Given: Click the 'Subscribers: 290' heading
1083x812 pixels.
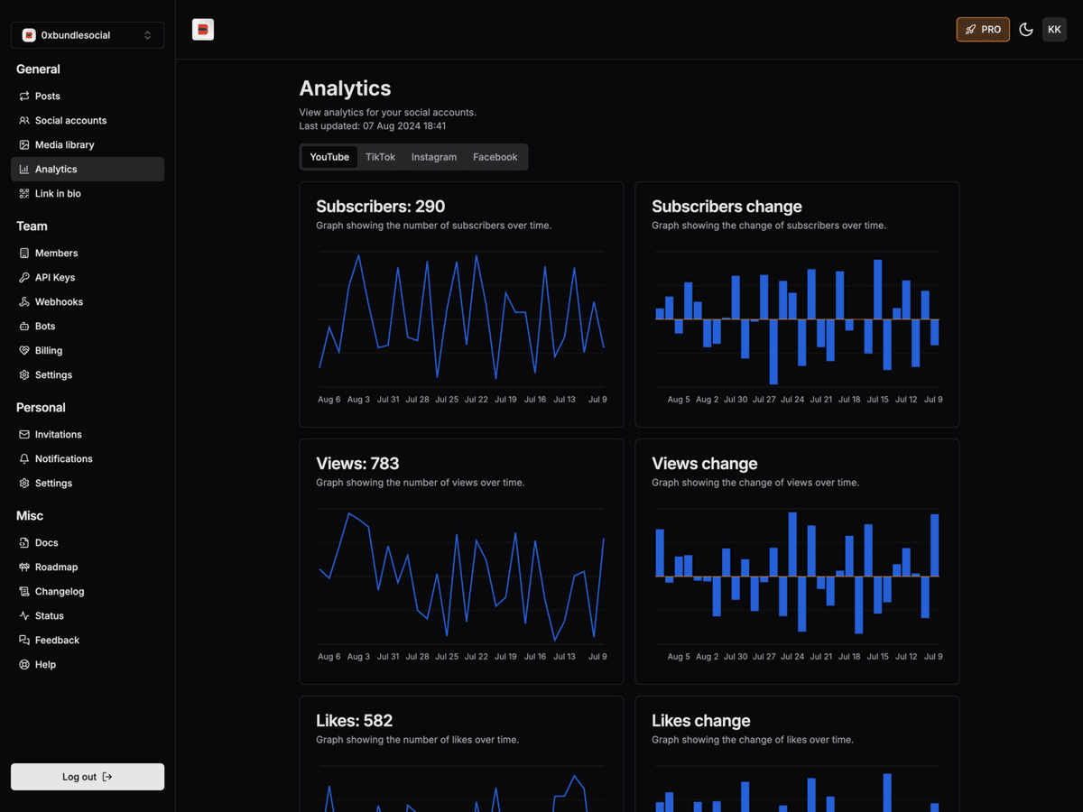Looking at the screenshot, I should pos(380,207).
